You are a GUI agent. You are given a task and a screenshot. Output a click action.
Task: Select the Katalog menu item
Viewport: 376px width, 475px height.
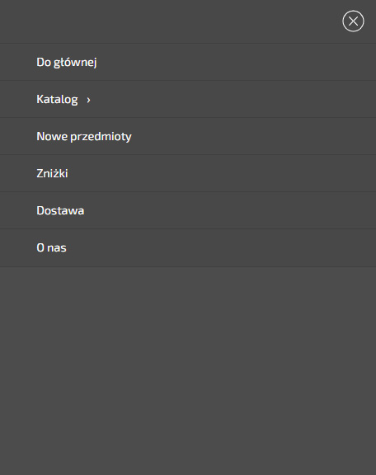point(57,99)
